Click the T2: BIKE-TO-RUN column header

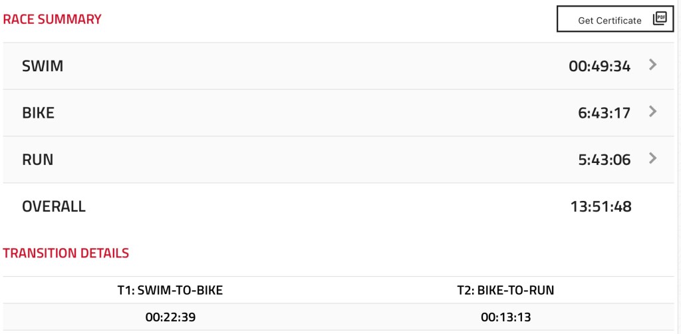505,290
